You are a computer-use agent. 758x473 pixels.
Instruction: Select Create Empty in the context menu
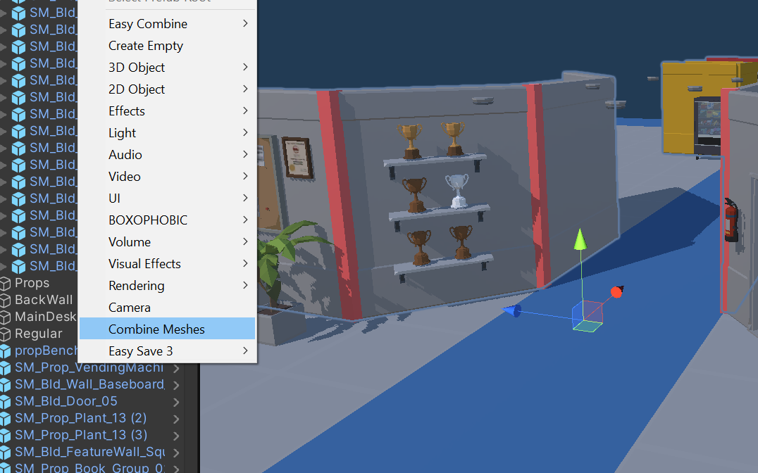tap(167, 46)
